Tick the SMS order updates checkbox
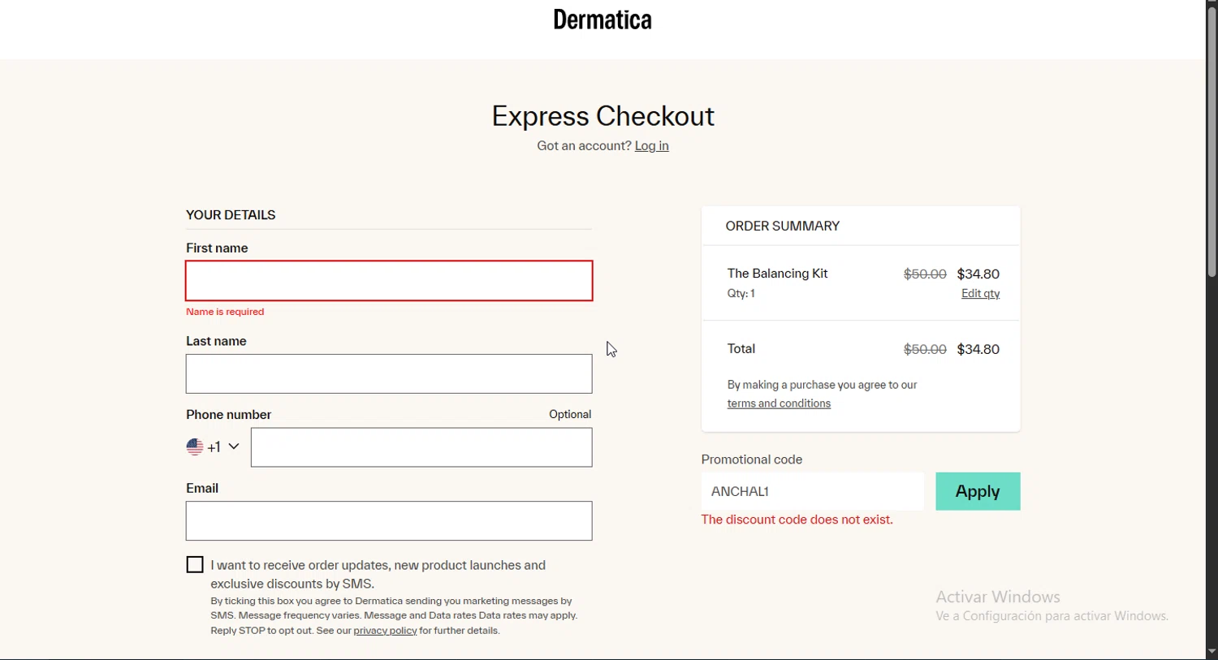The height and width of the screenshot is (660, 1218). [195, 565]
